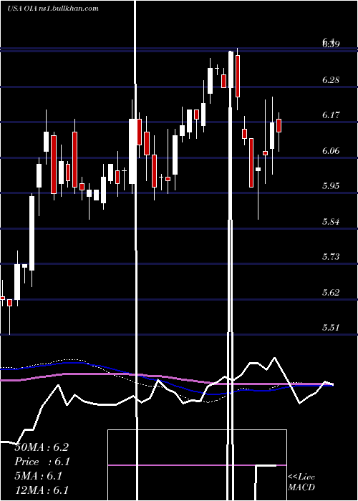Click the 5.62 price axis label
This screenshot has width=358, height=501.
331,292
